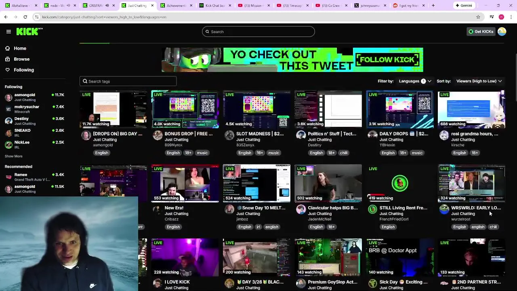Image resolution: width=517 pixels, height=291 pixels.
Task: Open Destiny avatar in Following list
Action: click(x=8, y=121)
